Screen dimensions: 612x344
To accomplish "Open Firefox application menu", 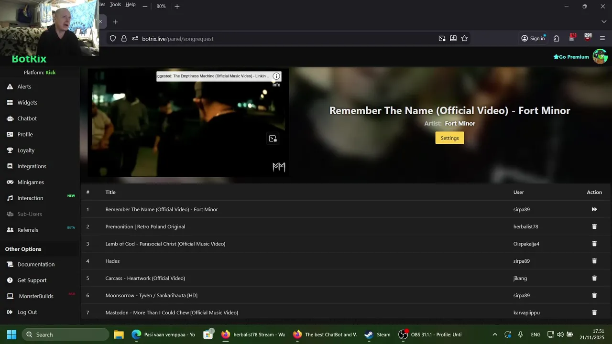I will (x=602, y=38).
